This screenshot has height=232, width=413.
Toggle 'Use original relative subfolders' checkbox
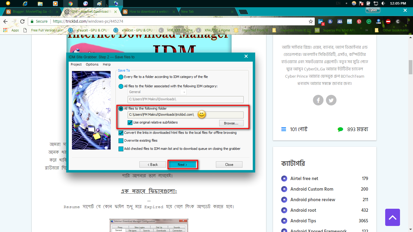click(130, 123)
